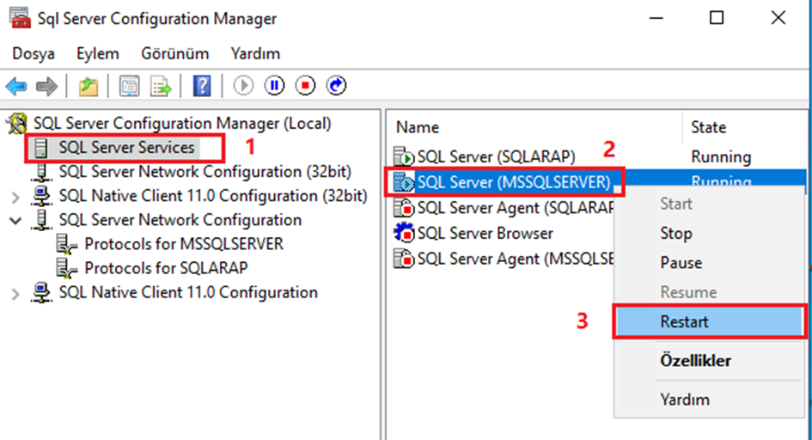The image size is (812, 440).
Task: Select the SQL Server (SQLARAP) service row
Action: (x=496, y=156)
